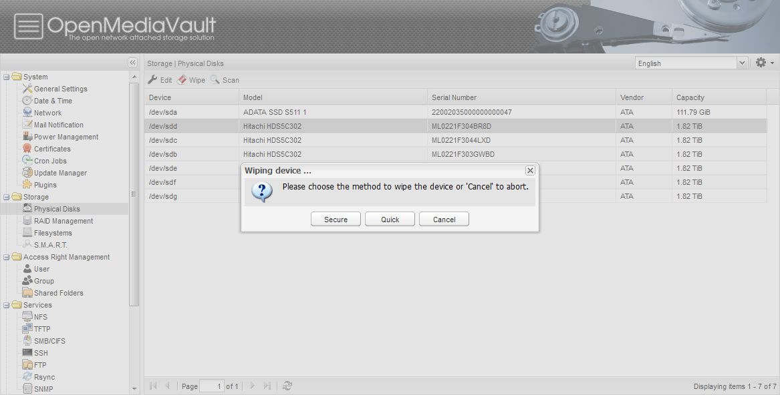
Task: Select SSH terminal icon
Action: coord(27,353)
